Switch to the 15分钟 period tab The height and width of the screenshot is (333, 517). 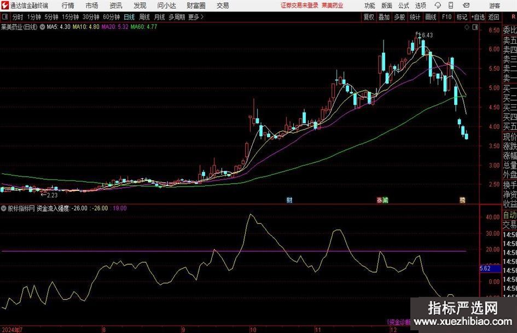tap(70, 17)
